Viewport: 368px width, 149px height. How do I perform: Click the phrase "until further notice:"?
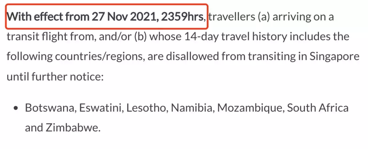(x=55, y=76)
